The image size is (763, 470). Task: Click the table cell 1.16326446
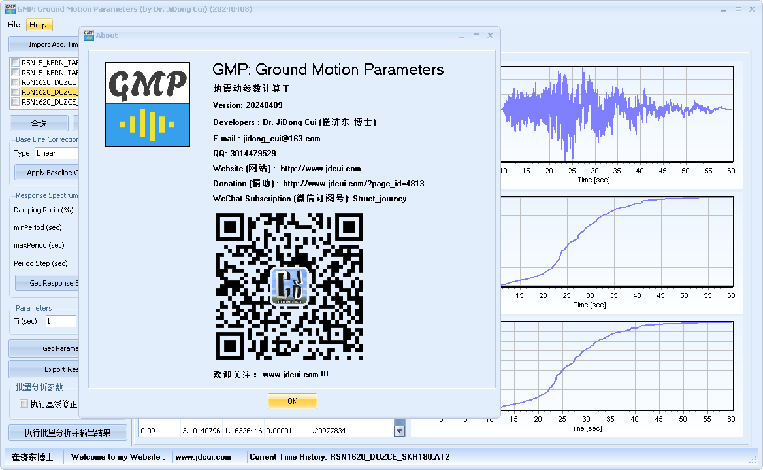pyautogui.click(x=243, y=431)
